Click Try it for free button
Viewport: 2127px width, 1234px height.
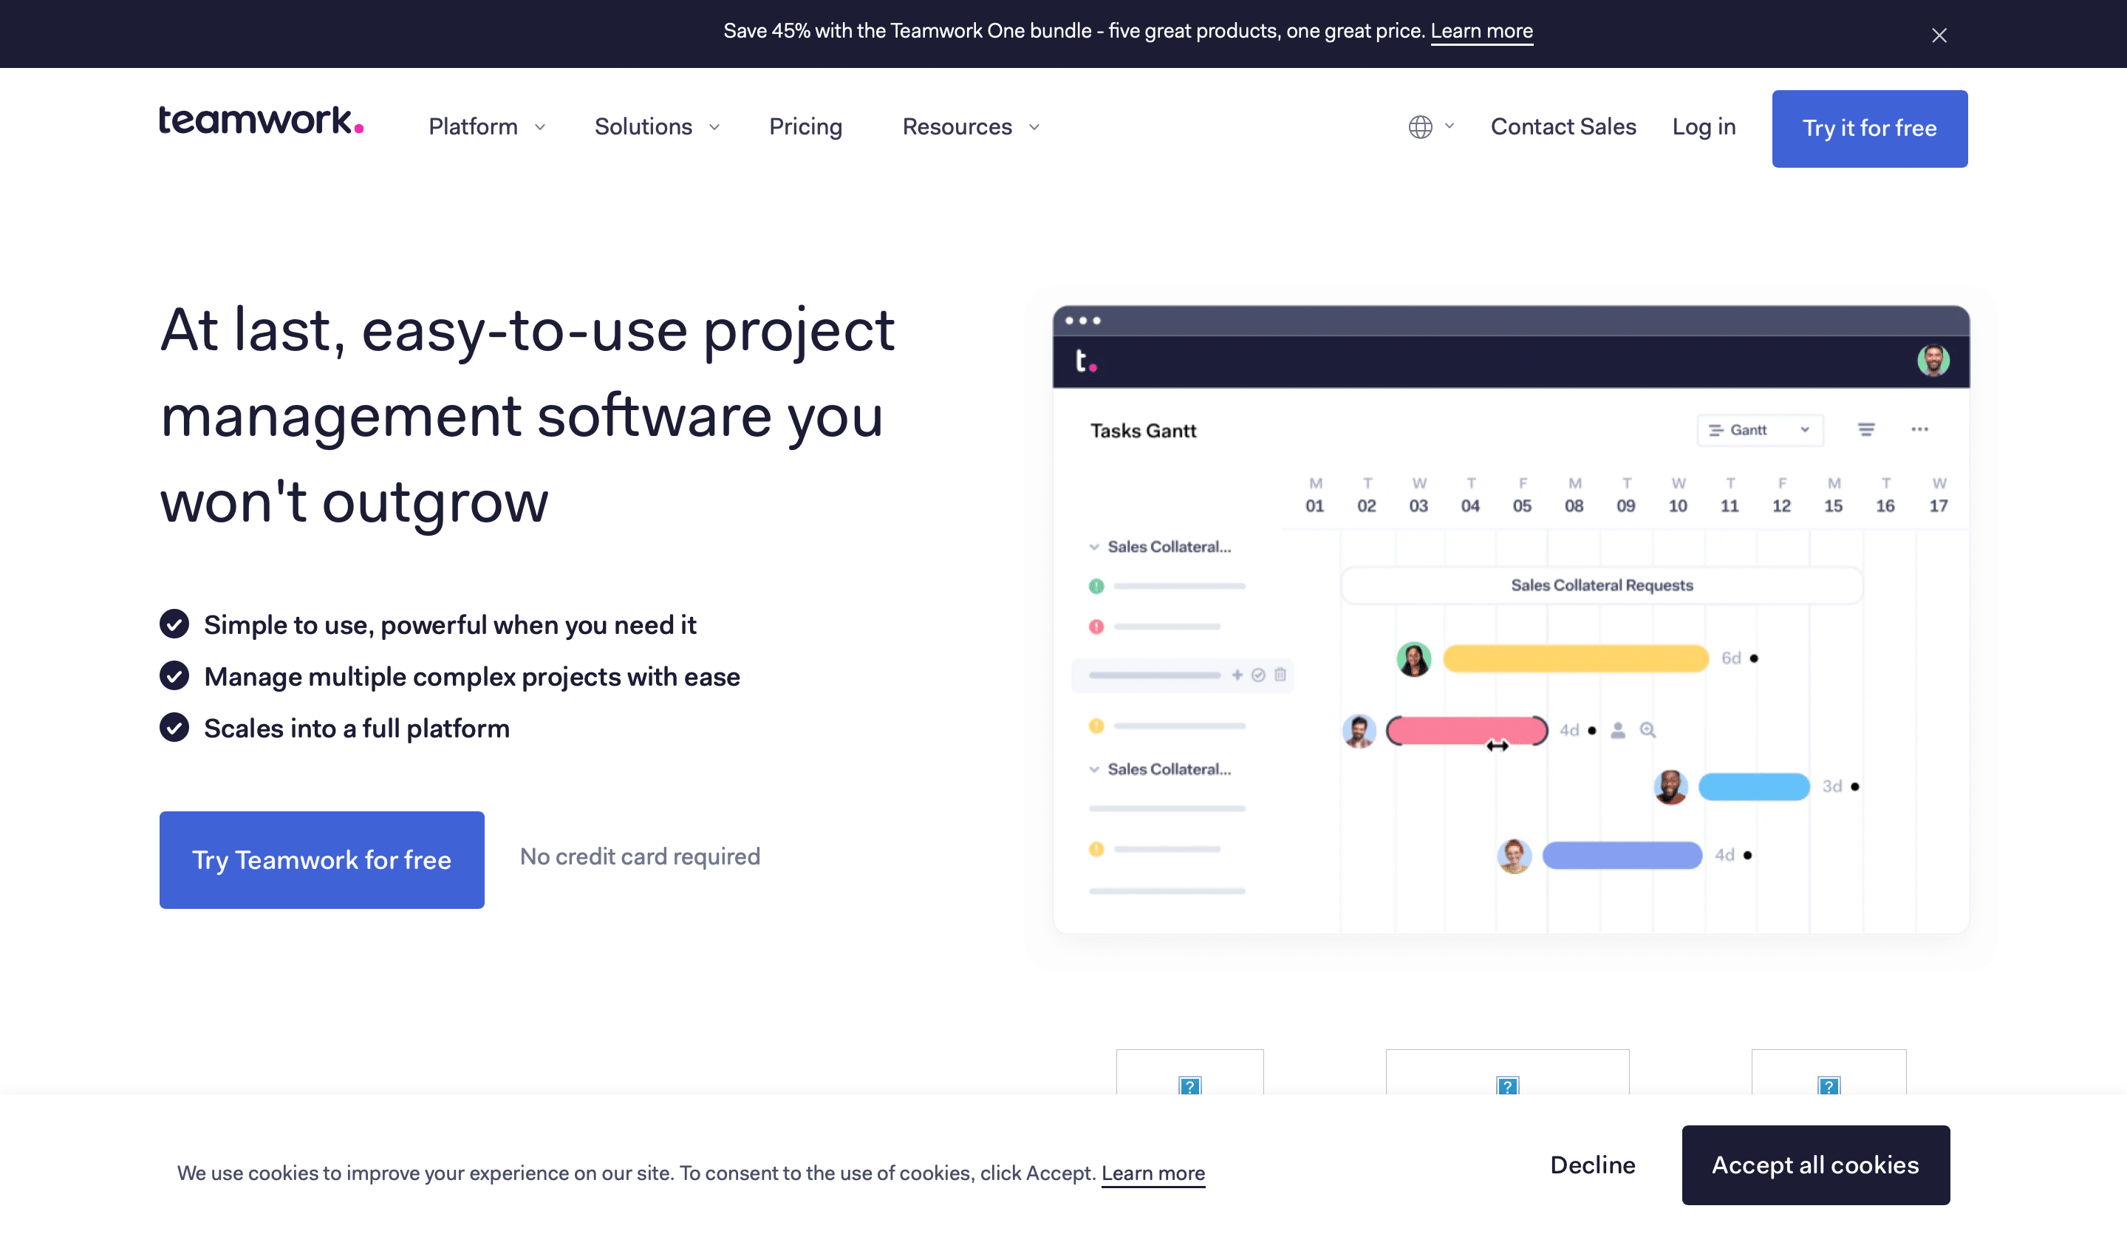(x=1870, y=129)
